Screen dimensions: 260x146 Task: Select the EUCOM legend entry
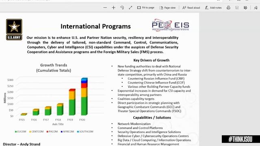coord(21,131)
